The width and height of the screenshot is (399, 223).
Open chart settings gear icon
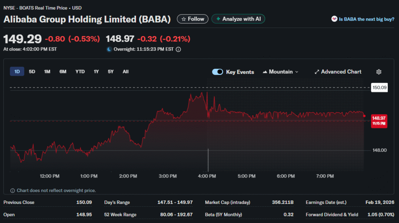tap(378, 72)
